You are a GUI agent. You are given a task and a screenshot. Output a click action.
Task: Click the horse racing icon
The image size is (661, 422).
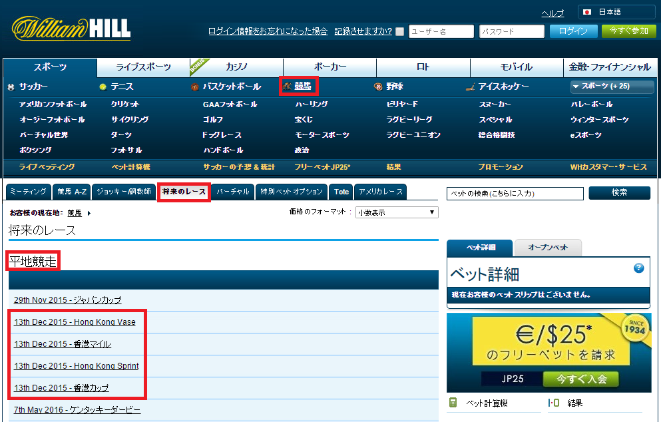pos(287,87)
